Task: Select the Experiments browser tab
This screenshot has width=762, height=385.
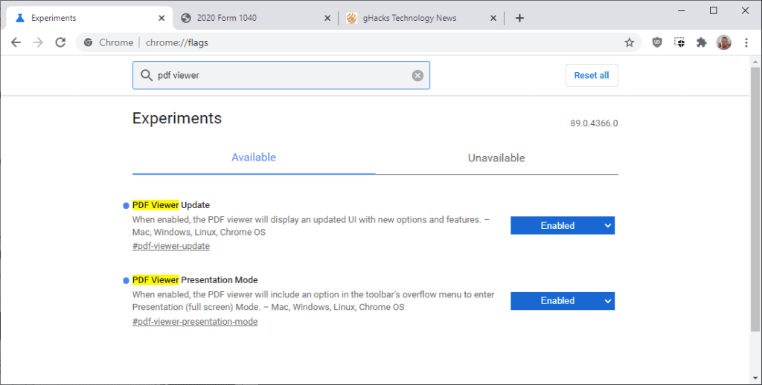Action: coord(89,18)
